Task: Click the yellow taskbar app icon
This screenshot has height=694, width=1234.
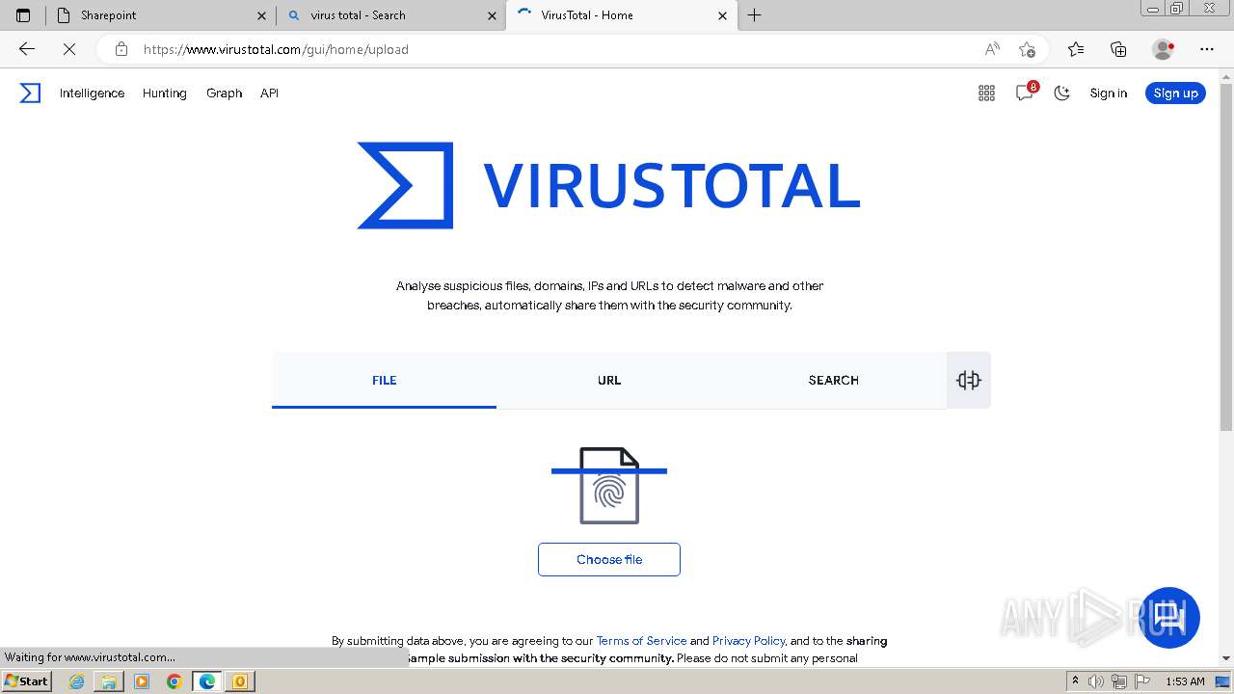Action: (240, 681)
